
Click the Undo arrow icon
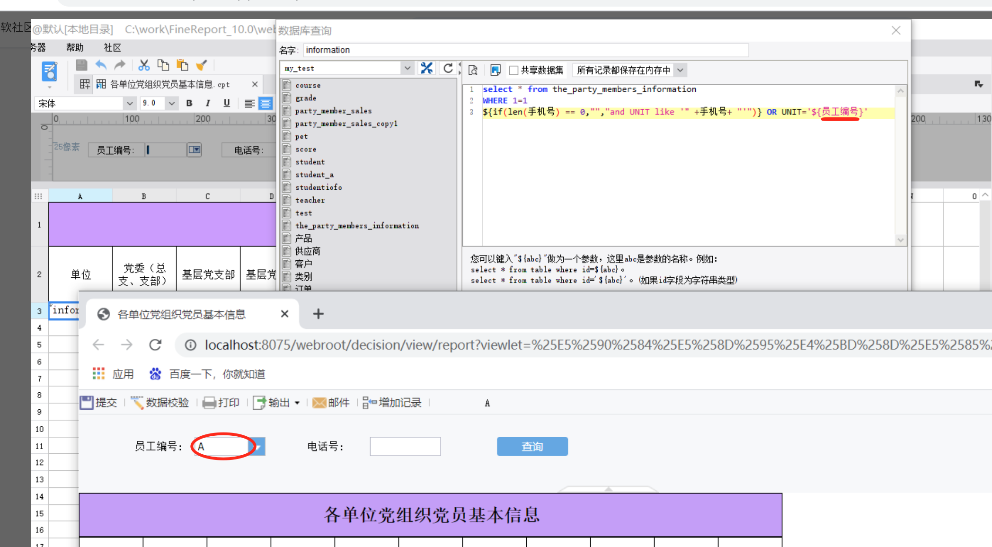(x=101, y=65)
